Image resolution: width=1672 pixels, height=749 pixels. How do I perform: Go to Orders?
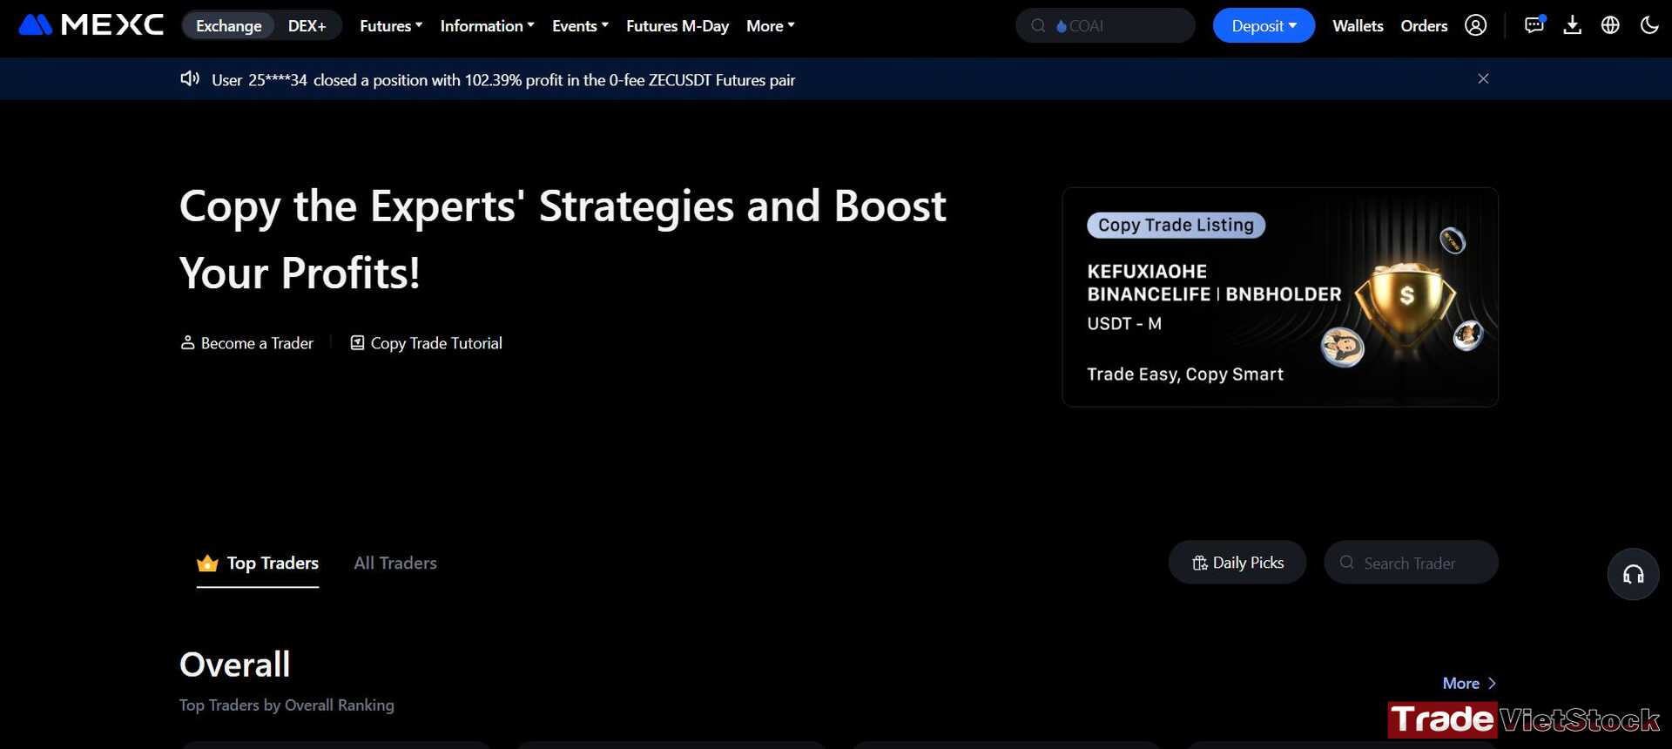click(x=1424, y=26)
